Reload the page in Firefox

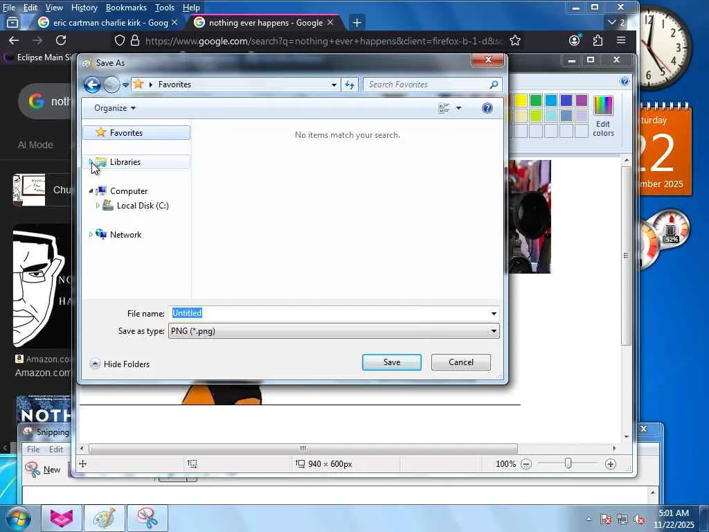pos(61,40)
